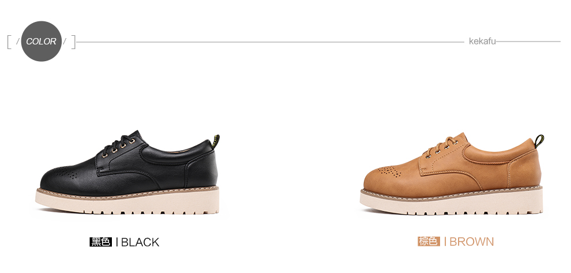Click the heel pull tab on brown shoe
This screenshot has height=273, width=571.
click(539, 141)
